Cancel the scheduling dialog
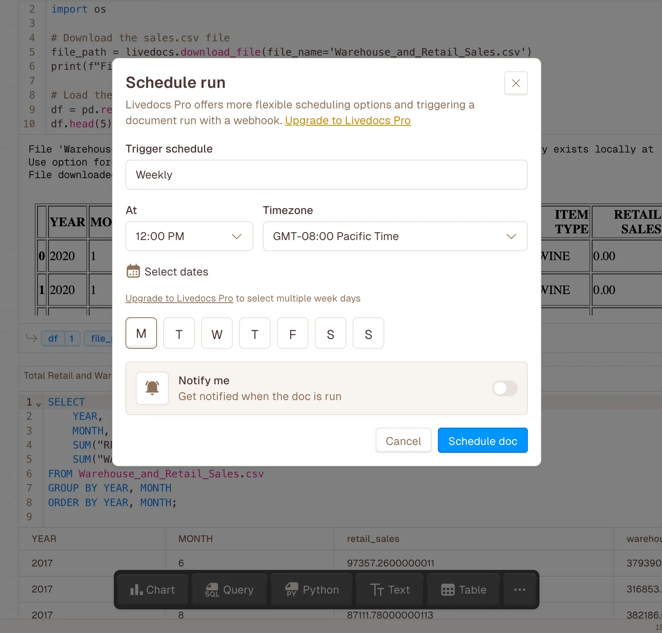 point(403,440)
